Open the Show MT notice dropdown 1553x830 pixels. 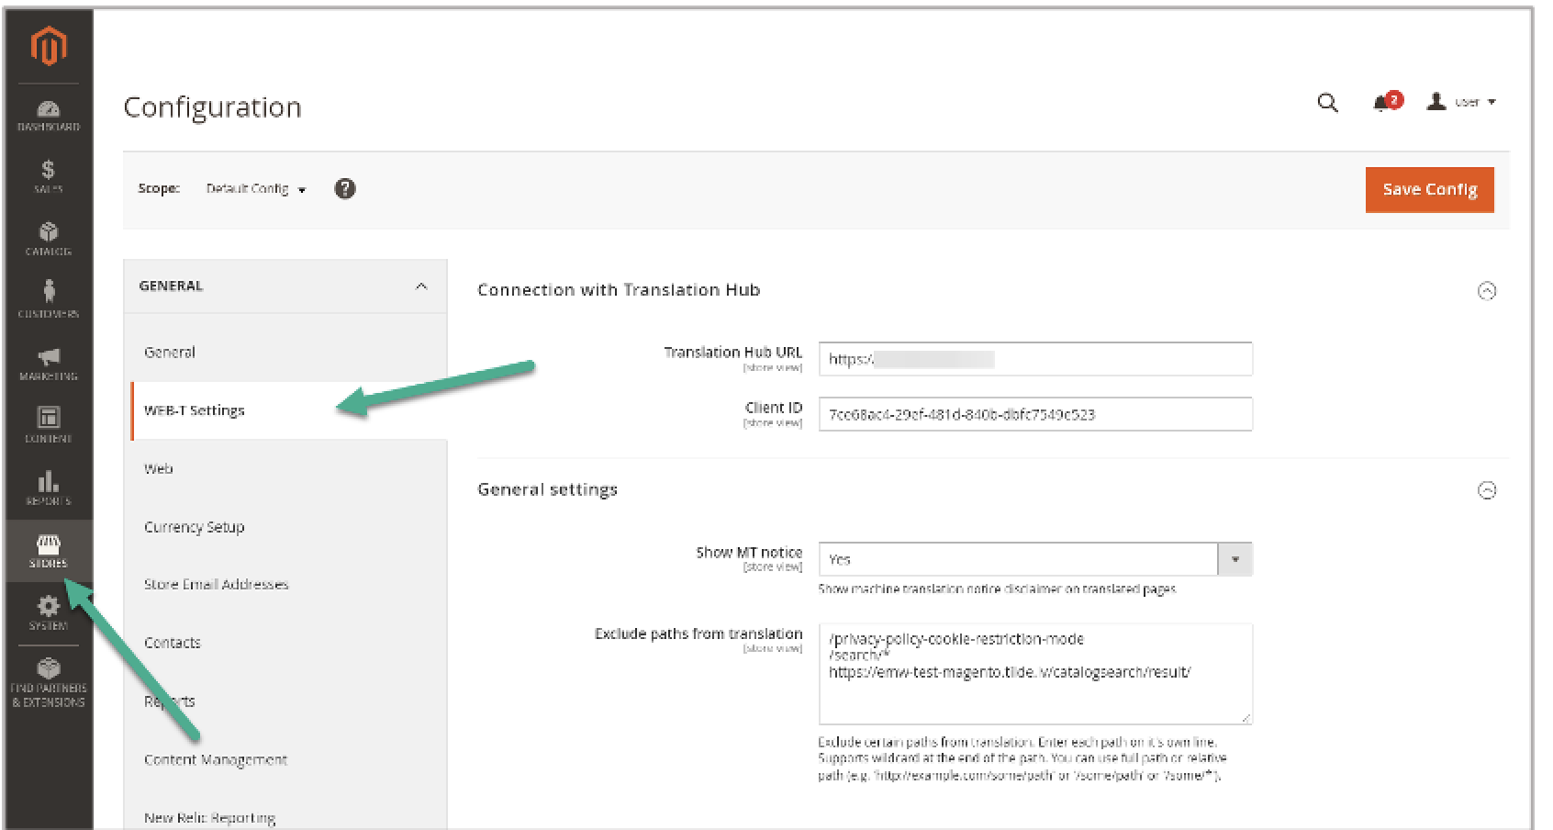point(1035,559)
